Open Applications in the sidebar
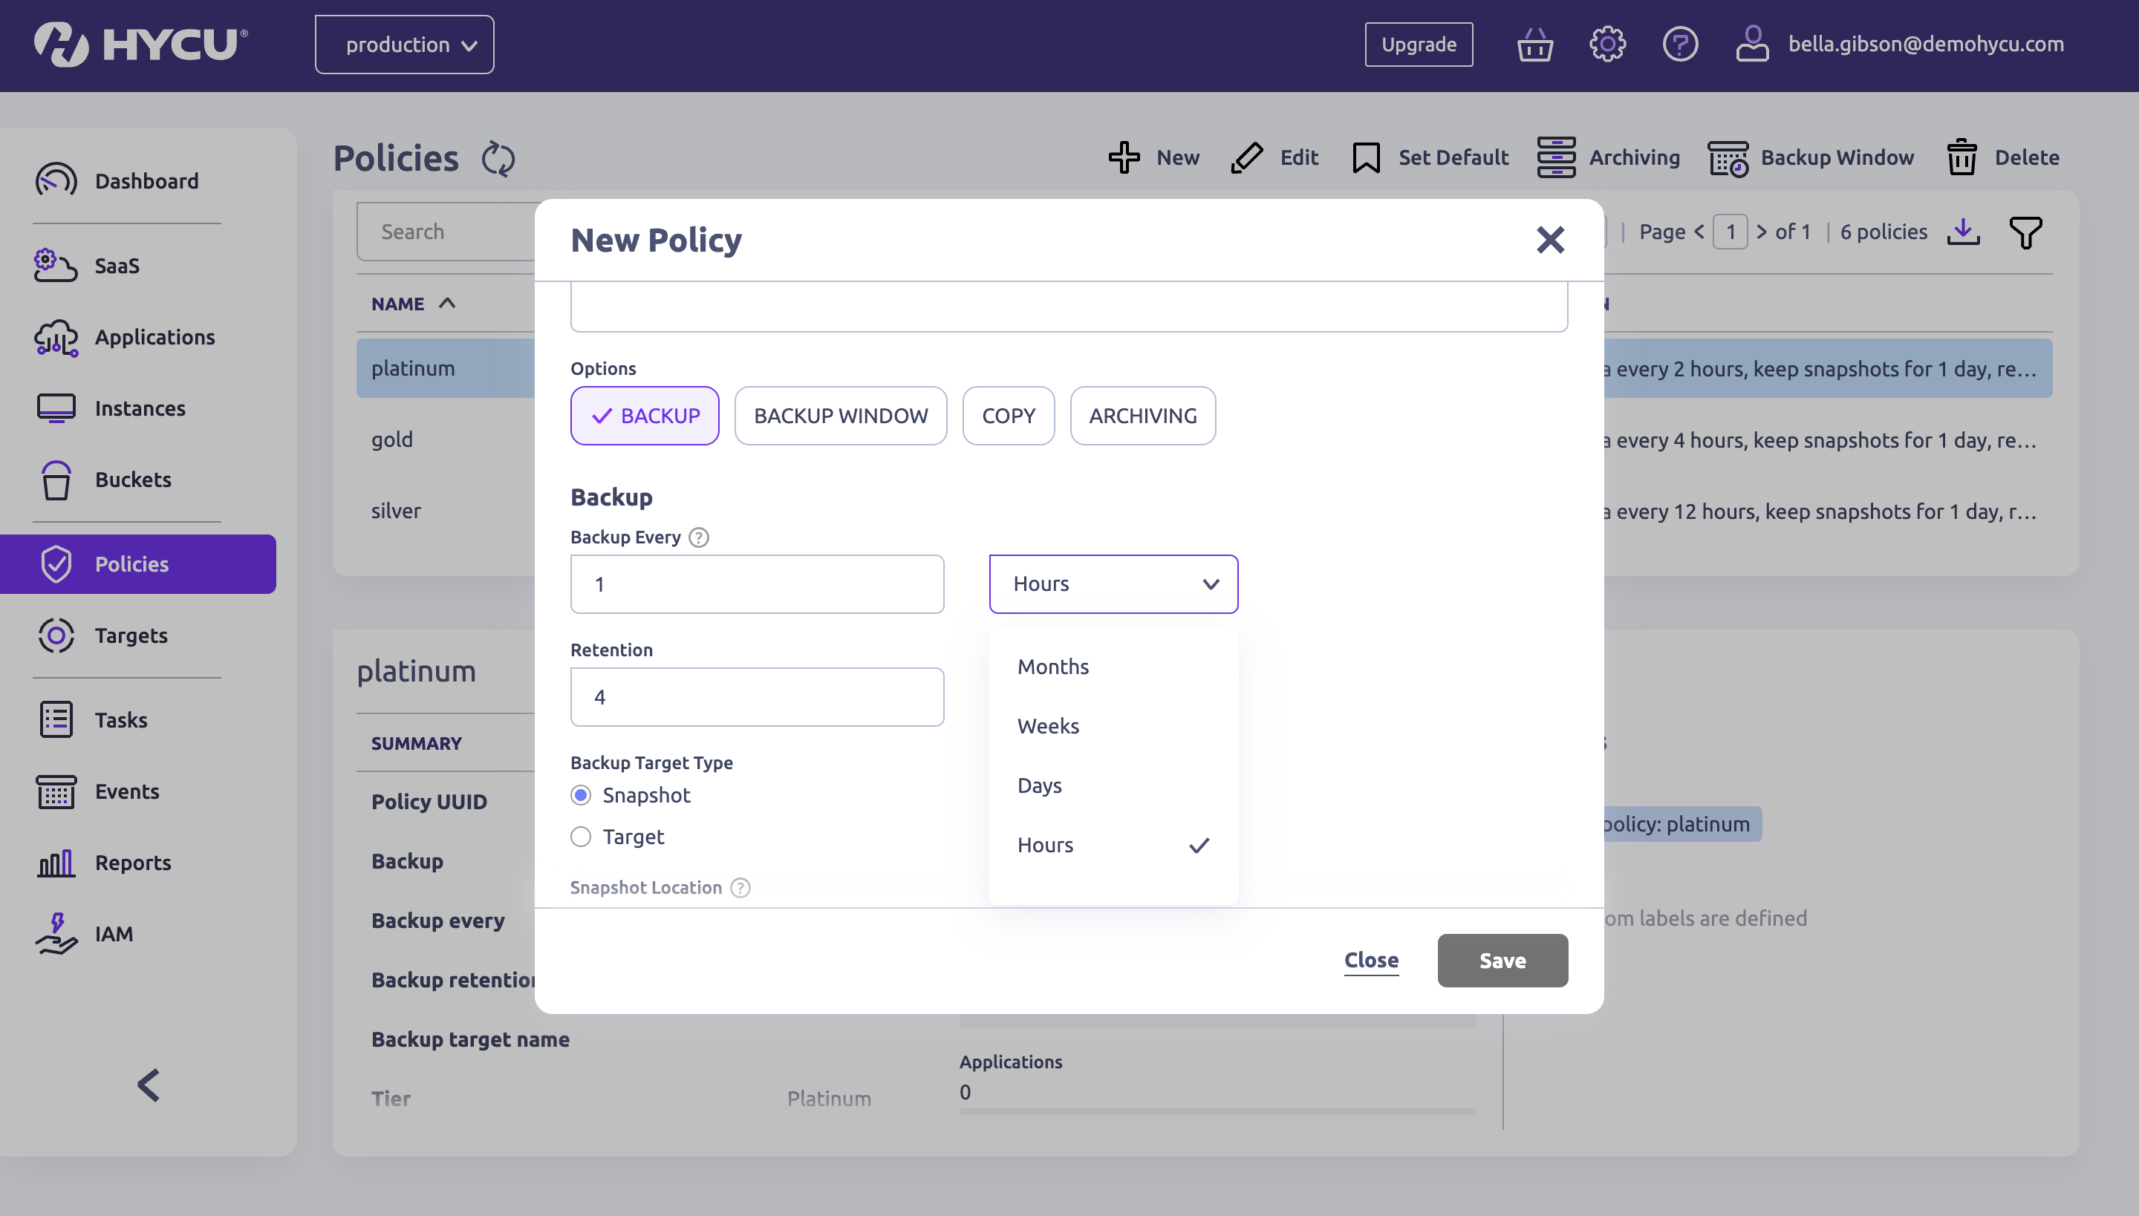 click(x=154, y=336)
